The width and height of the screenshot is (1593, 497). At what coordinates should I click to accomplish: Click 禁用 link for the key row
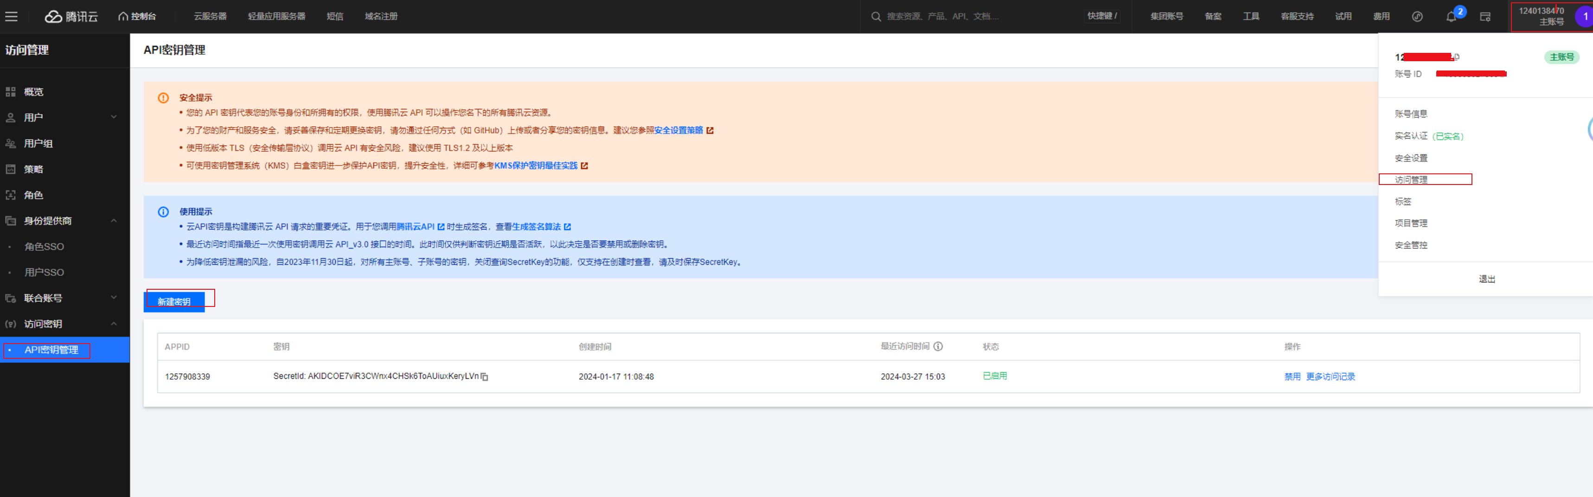1292,376
